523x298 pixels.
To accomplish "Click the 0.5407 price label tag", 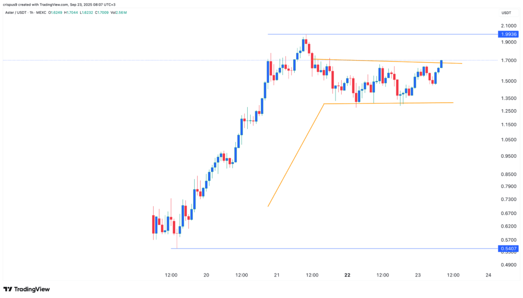I will pyautogui.click(x=509, y=249).
